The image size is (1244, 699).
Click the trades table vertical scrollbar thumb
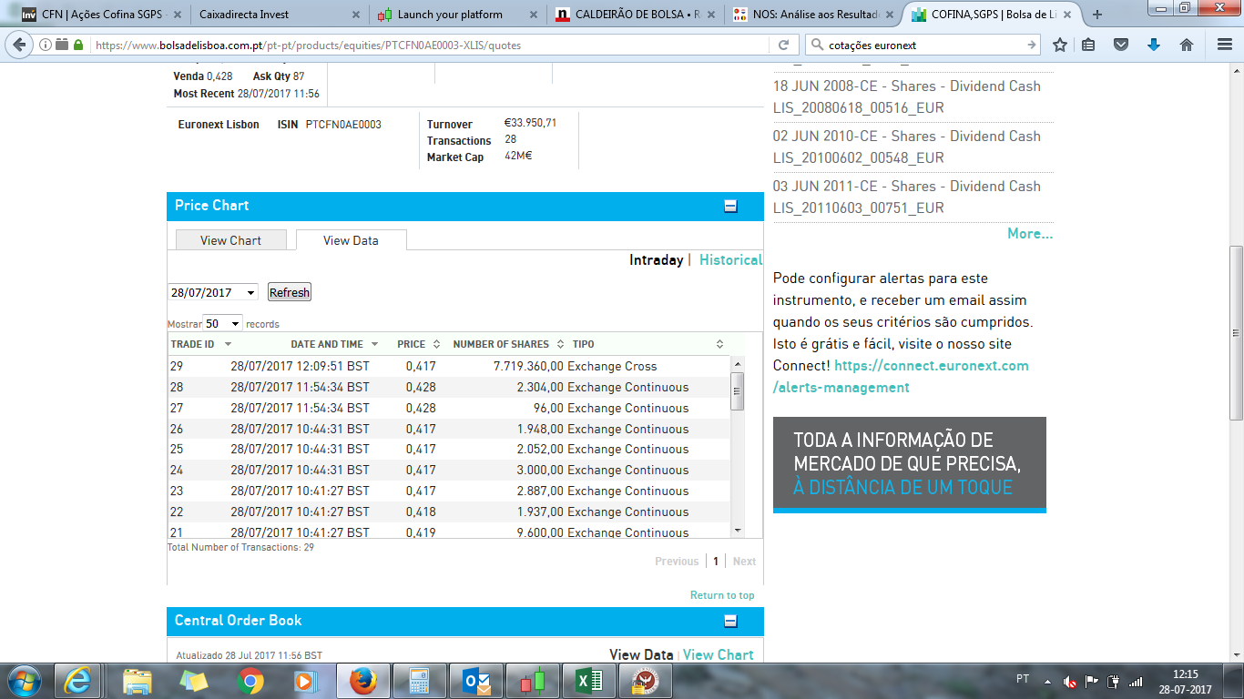pos(738,391)
